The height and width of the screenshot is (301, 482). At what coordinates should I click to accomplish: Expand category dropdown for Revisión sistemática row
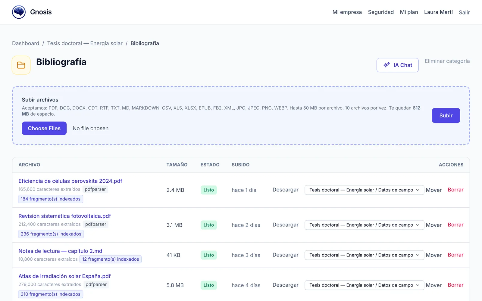tap(364, 225)
